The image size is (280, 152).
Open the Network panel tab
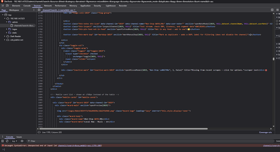coord(48,6)
